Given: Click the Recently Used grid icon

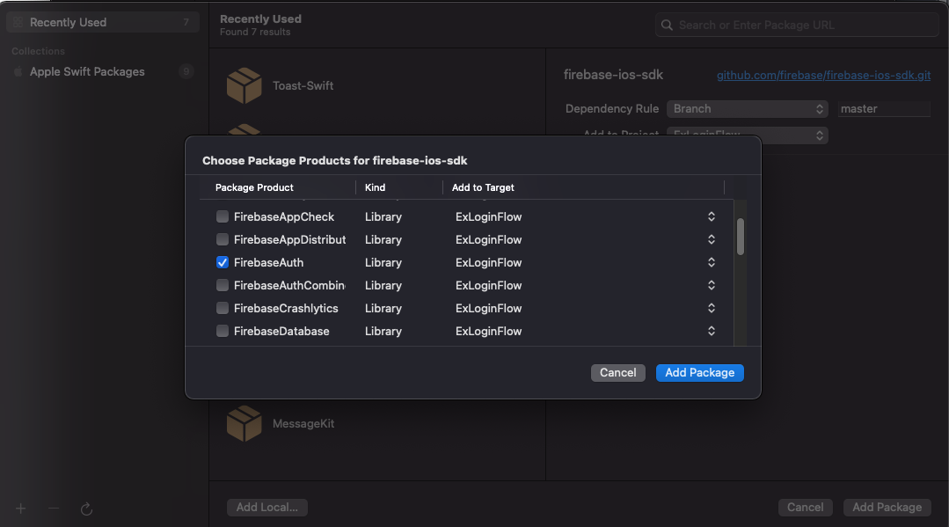Looking at the screenshot, I should [x=18, y=22].
